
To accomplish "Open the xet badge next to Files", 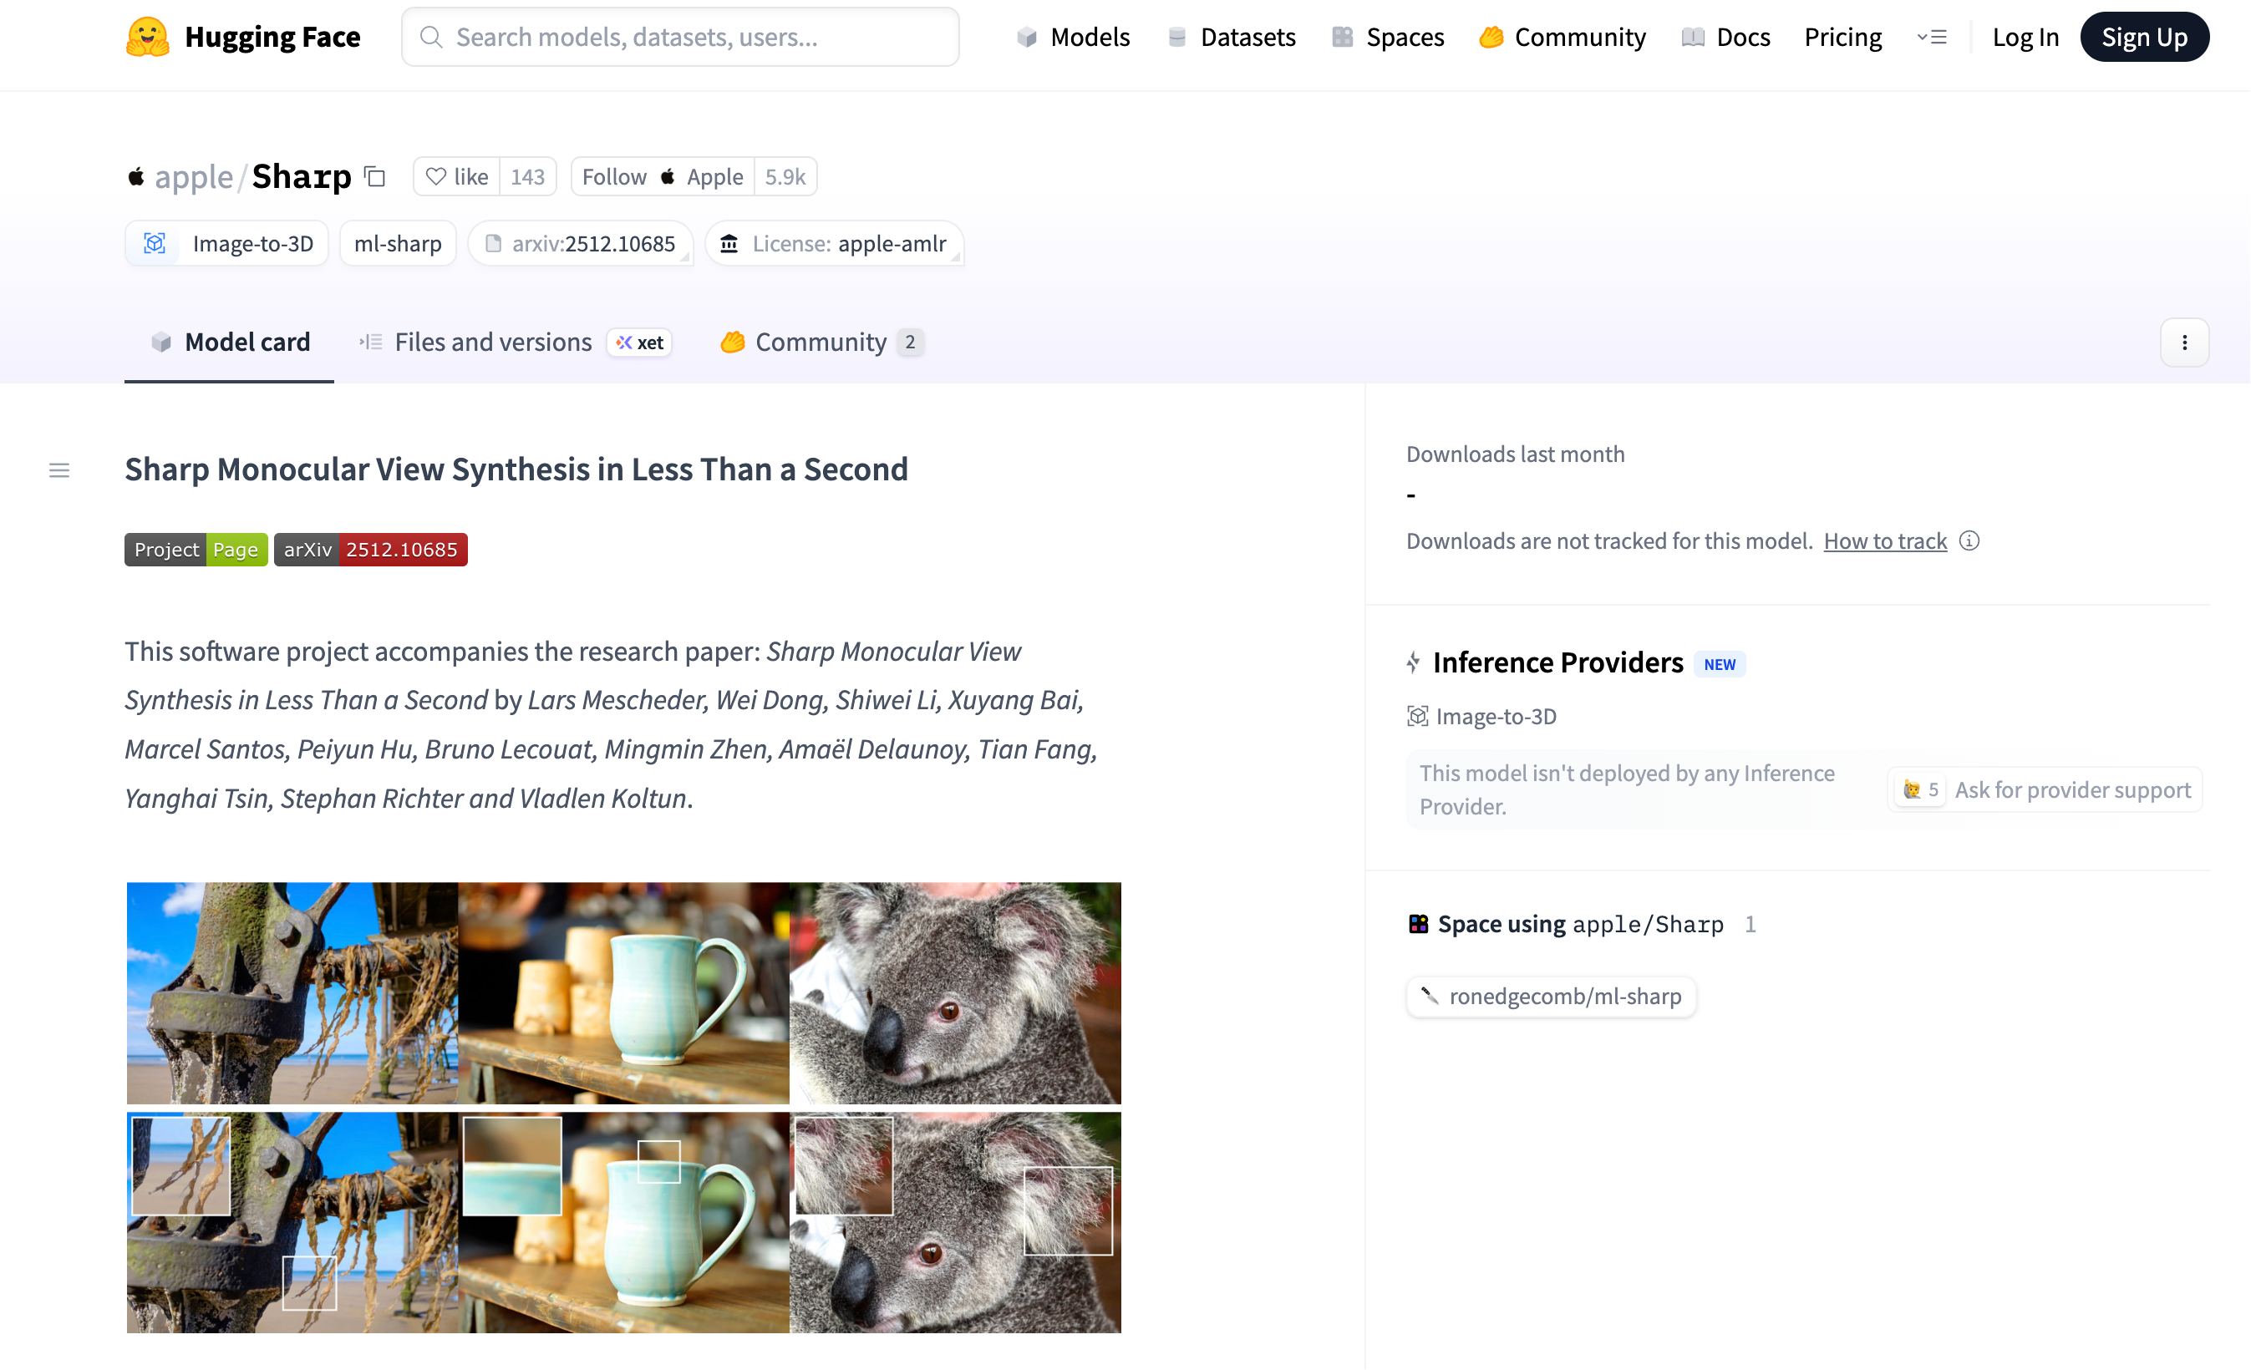I will tap(639, 342).
